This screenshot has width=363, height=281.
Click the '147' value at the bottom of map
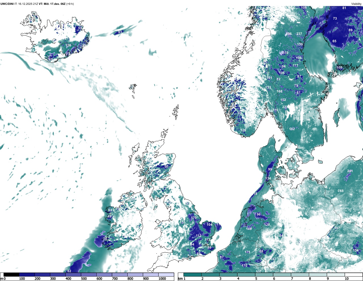273,259
